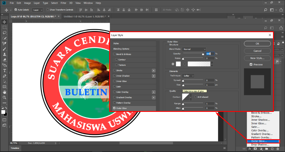Click the align top edges icon
The image size is (285, 152).
(81, 10)
